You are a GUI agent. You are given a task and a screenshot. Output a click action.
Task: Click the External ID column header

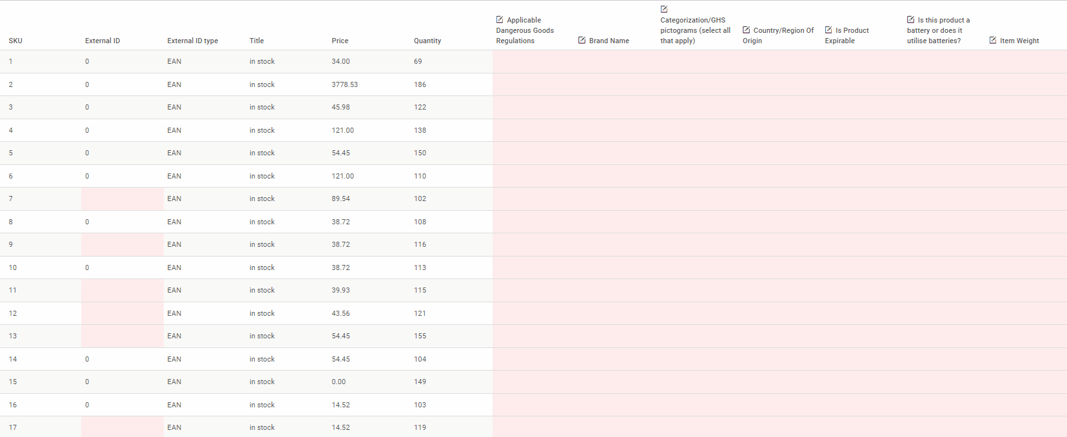tap(103, 41)
